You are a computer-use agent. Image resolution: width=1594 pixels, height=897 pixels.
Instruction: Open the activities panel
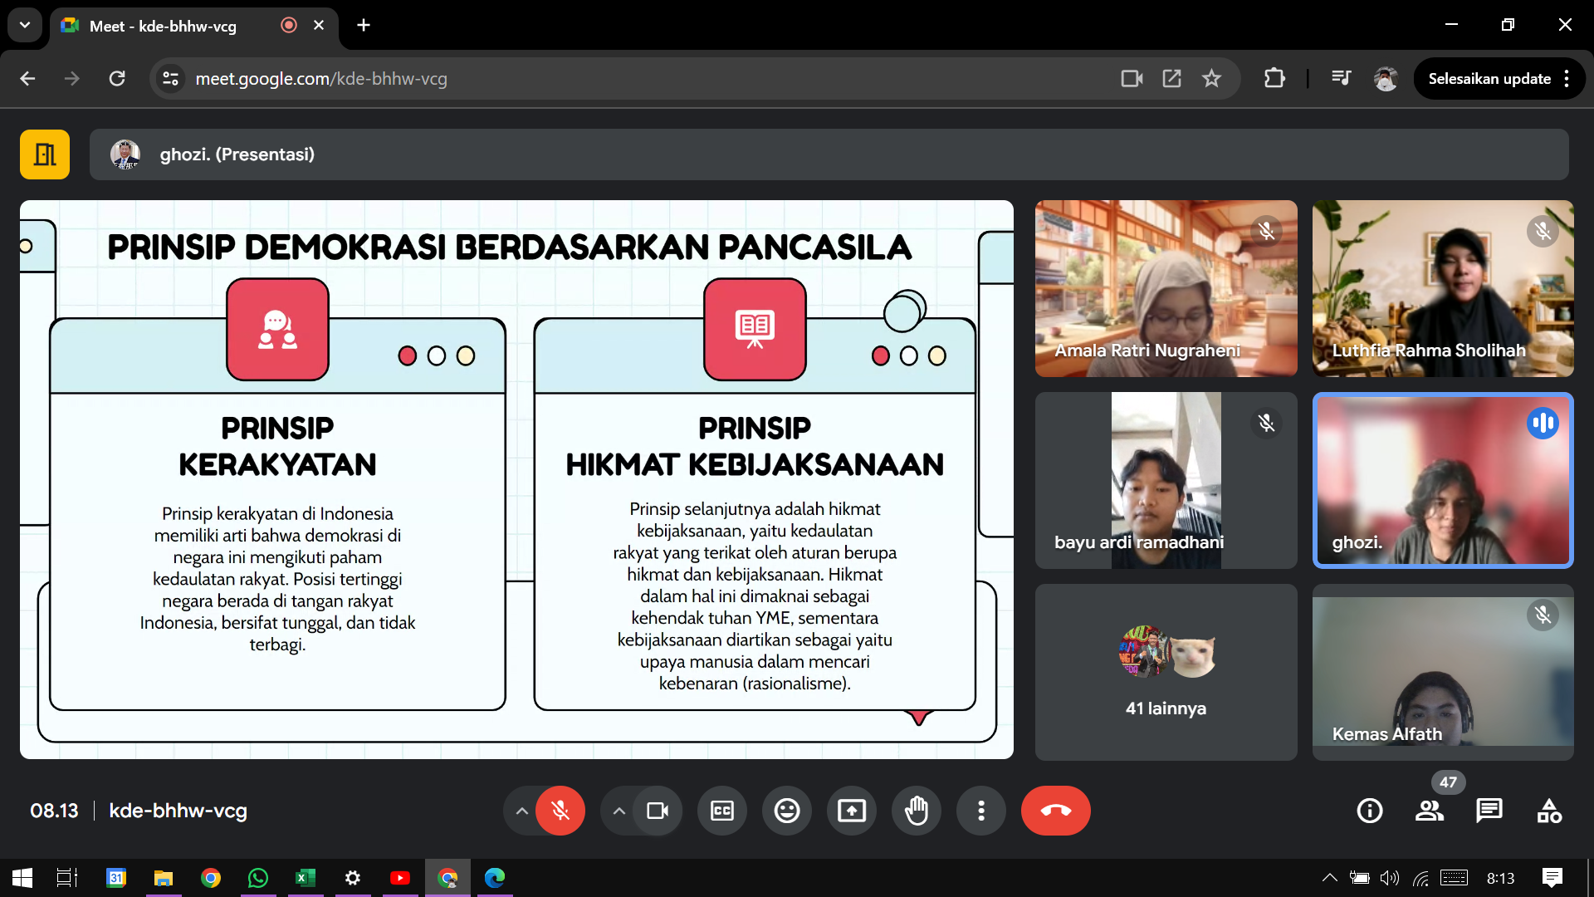(x=1549, y=811)
